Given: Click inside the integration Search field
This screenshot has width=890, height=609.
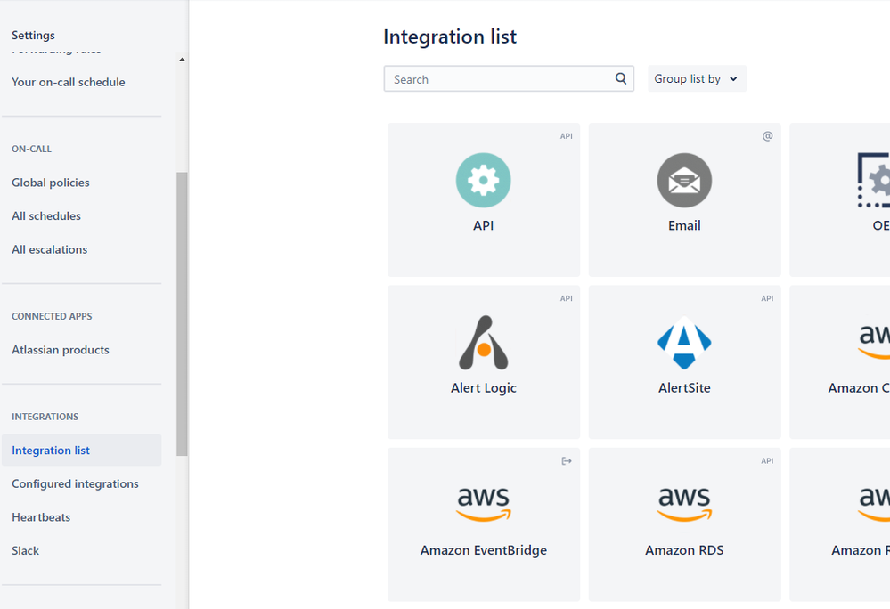Looking at the screenshot, I should pos(509,79).
